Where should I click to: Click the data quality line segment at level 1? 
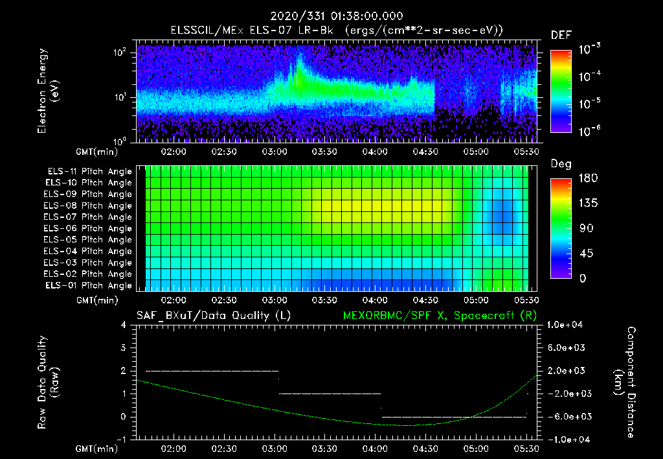pyautogui.click(x=330, y=394)
